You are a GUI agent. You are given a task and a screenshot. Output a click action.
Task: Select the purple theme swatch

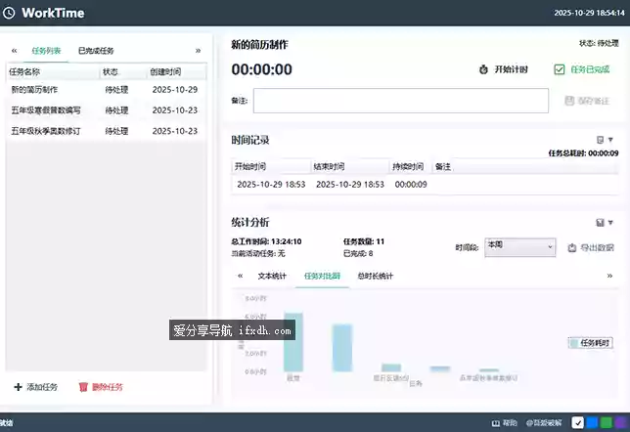(620, 423)
